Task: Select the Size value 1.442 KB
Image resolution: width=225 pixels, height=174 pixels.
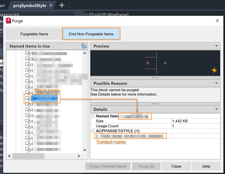Action: pyautogui.click(x=180, y=121)
